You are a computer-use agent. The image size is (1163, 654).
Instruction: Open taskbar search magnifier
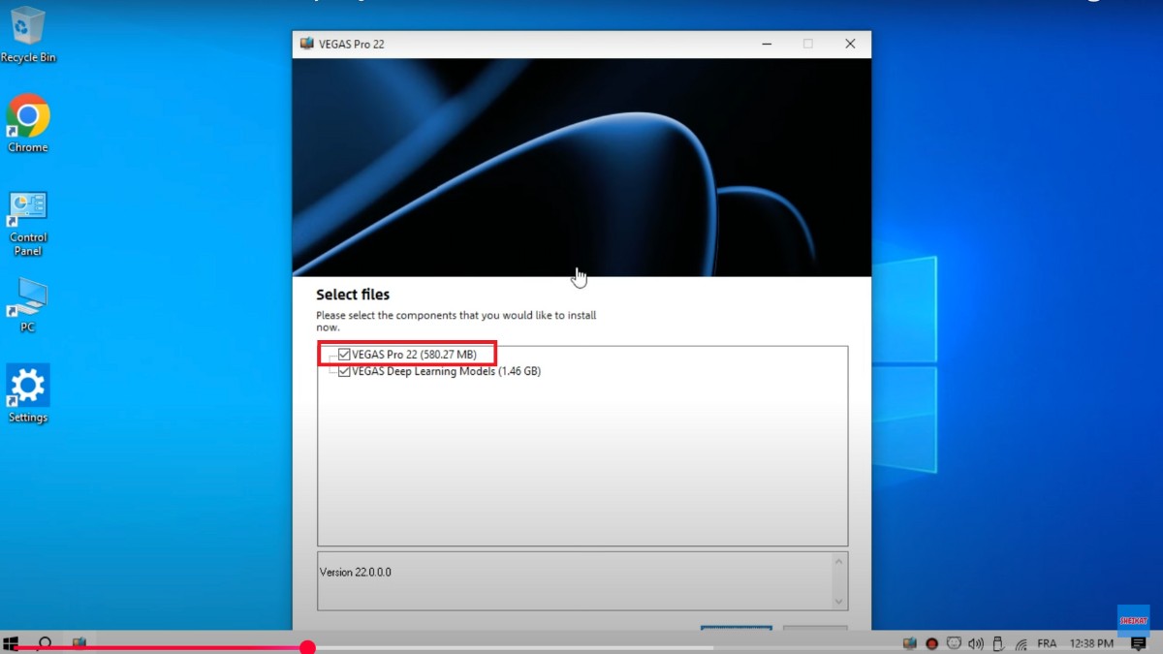click(45, 643)
